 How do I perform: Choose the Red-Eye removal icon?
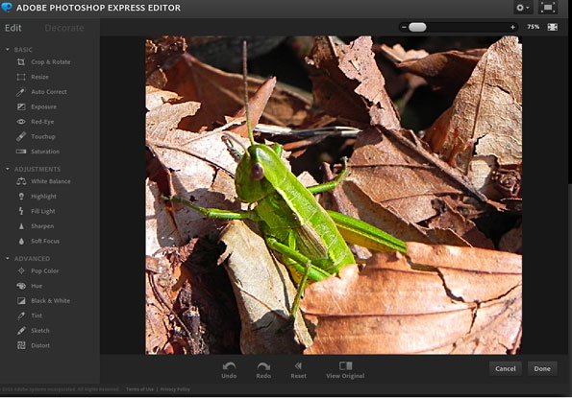[x=21, y=122]
